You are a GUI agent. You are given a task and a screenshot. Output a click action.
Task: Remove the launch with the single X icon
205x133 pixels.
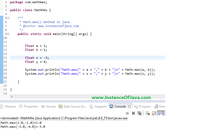pyautogui.click(x=133, y=113)
